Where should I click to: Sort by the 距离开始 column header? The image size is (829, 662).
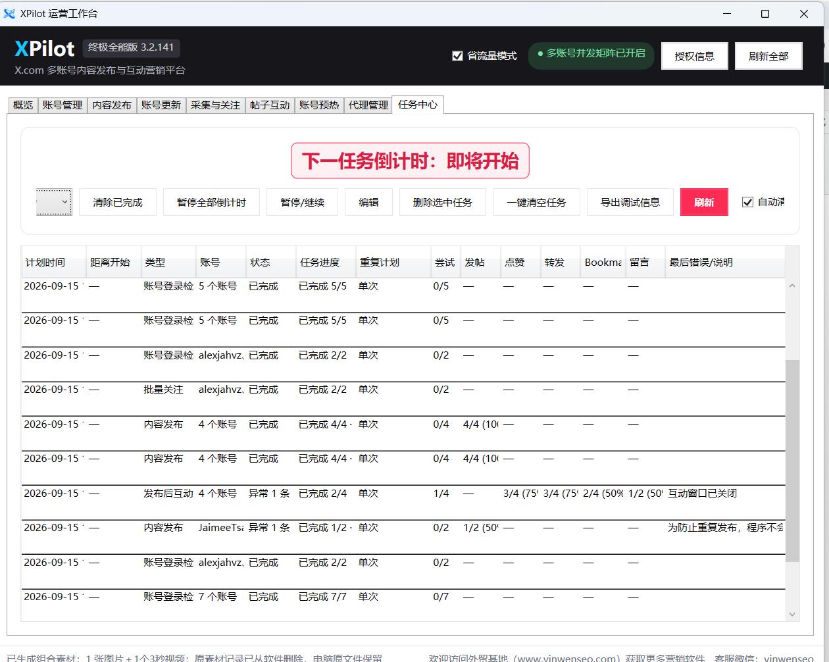tap(113, 262)
